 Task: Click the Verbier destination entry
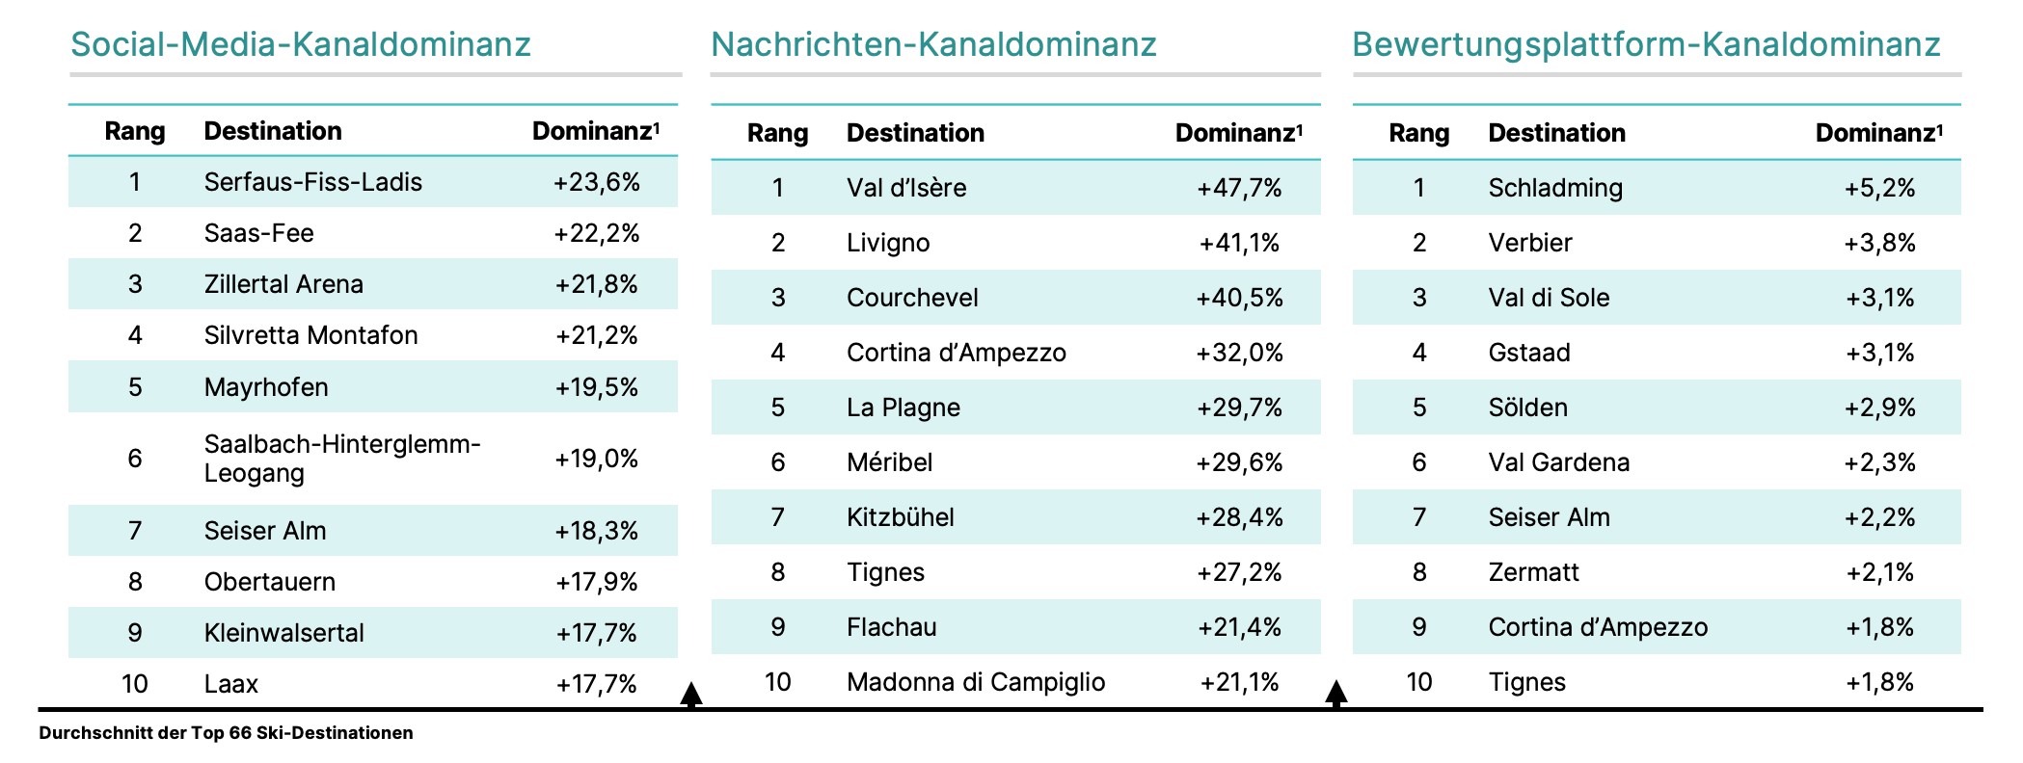pos(1529,243)
